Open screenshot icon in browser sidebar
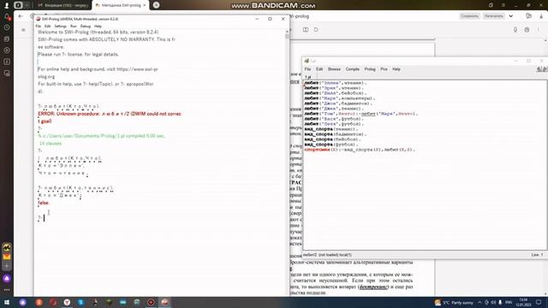 pyautogui.click(x=7, y=74)
